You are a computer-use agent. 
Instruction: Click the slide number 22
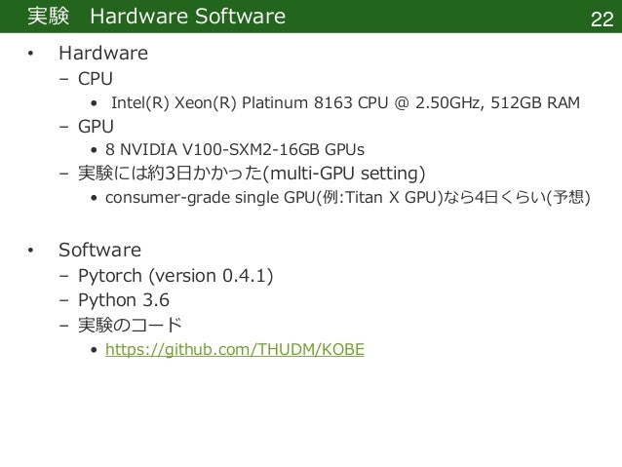[x=602, y=19]
